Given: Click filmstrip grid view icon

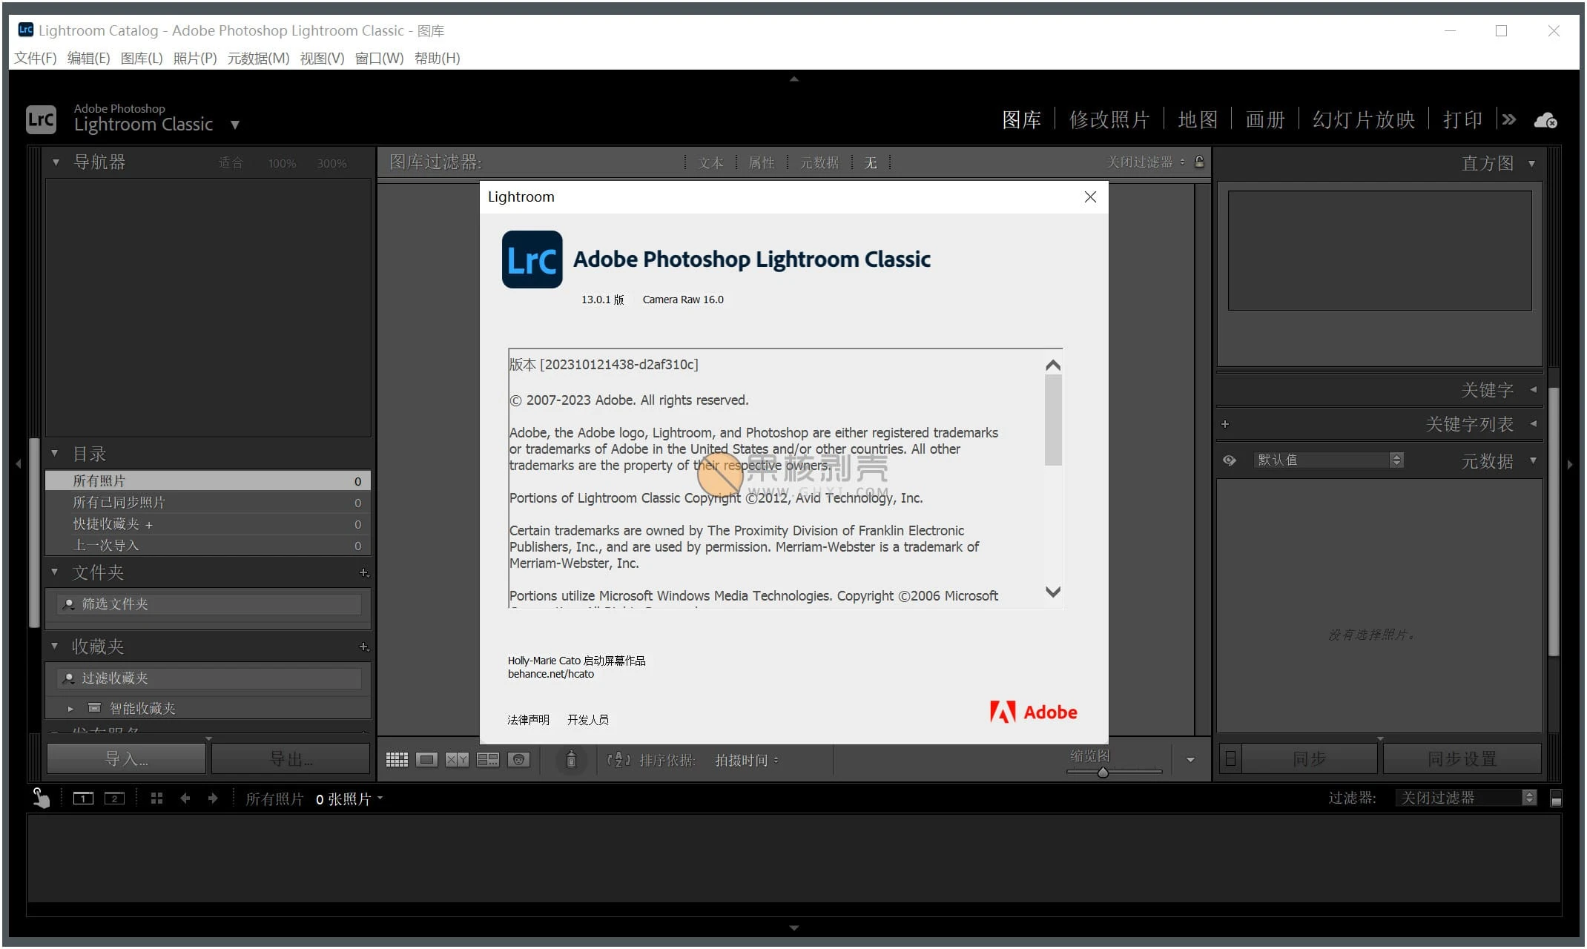Looking at the screenshot, I should tap(156, 798).
